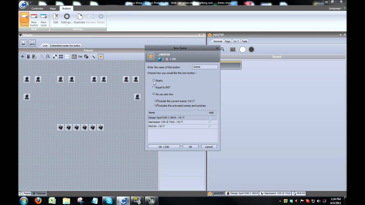Open Skype from the taskbar

tap(109, 201)
